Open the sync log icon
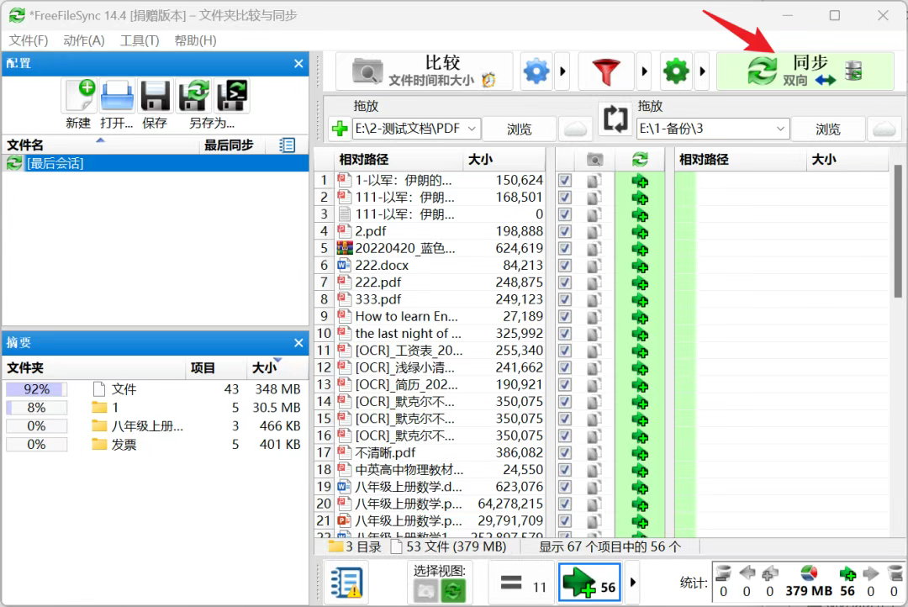Image resolution: width=908 pixels, height=607 pixels. pyautogui.click(x=346, y=583)
